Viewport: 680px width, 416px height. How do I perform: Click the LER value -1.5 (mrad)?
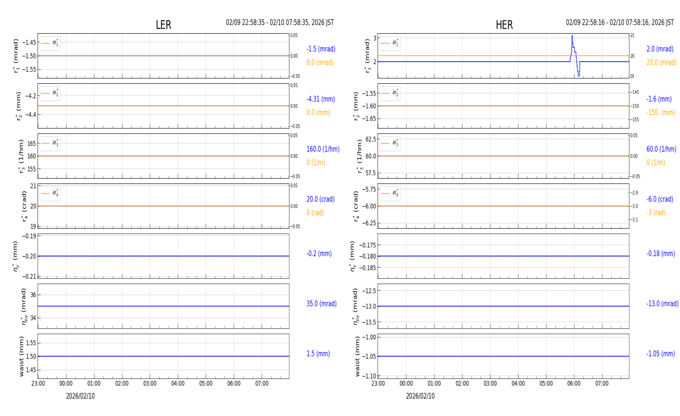point(321,49)
